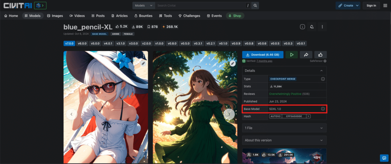Viewport: 391px width, 164px height.
Task: Collapse the Details panel
Action: coord(322,71)
